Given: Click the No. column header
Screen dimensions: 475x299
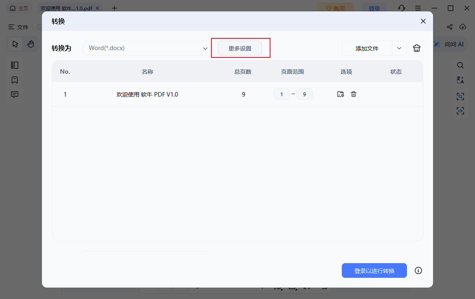Looking at the screenshot, I should [65, 72].
